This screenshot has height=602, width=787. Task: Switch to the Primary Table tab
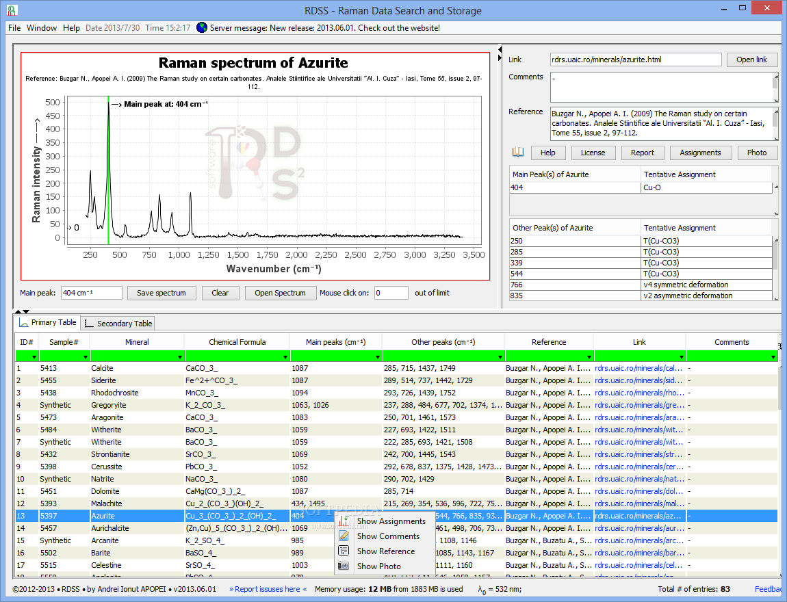pyautogui.click(x=48, y=323)
